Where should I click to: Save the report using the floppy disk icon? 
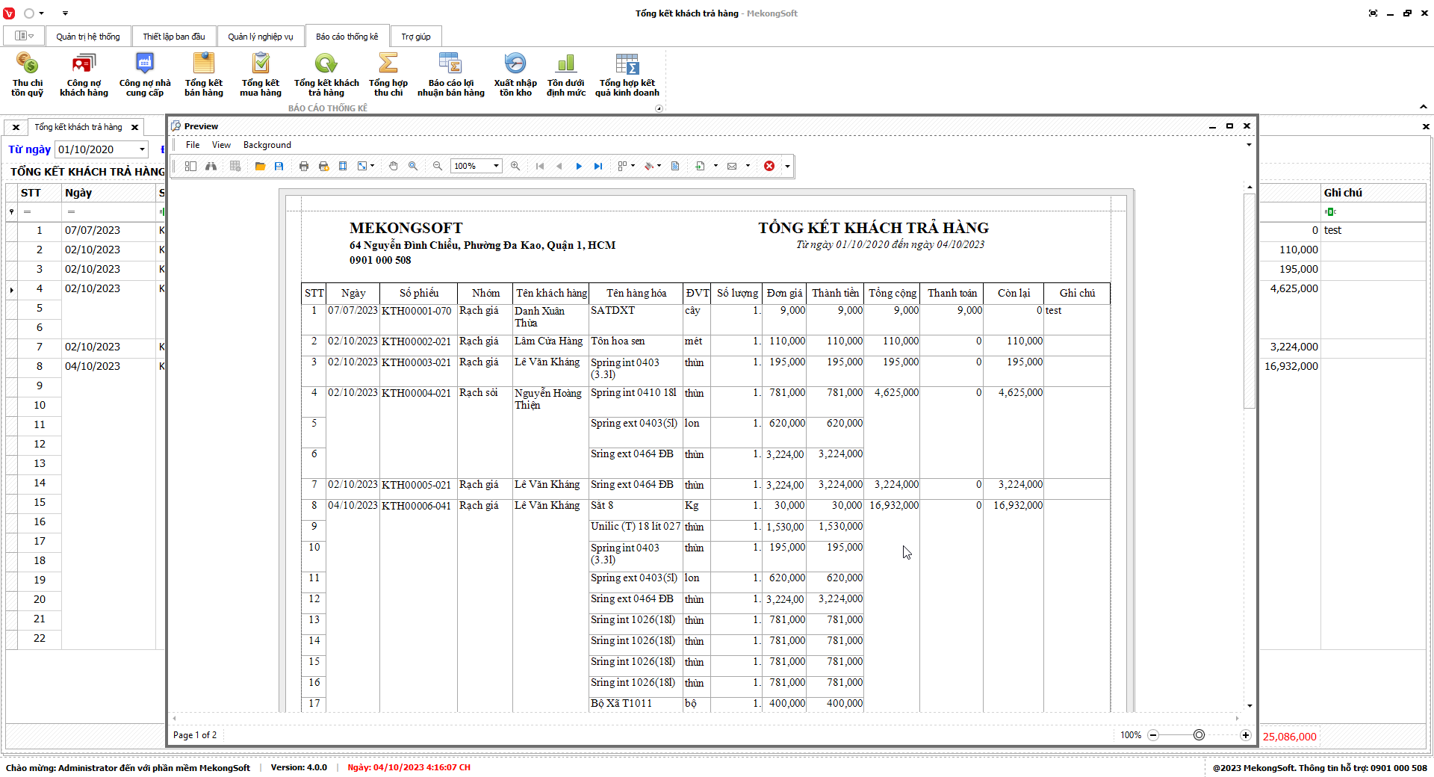[279, 166]
